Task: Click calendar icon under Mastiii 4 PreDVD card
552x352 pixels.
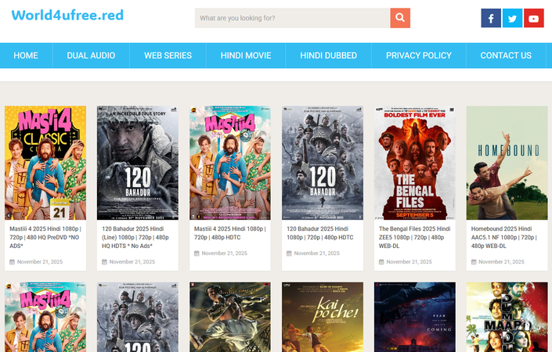Action: pyautogui.click(x=12, y=261)
